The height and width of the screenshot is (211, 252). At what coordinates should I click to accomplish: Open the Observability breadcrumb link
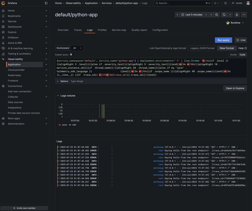tap(73, 3)
